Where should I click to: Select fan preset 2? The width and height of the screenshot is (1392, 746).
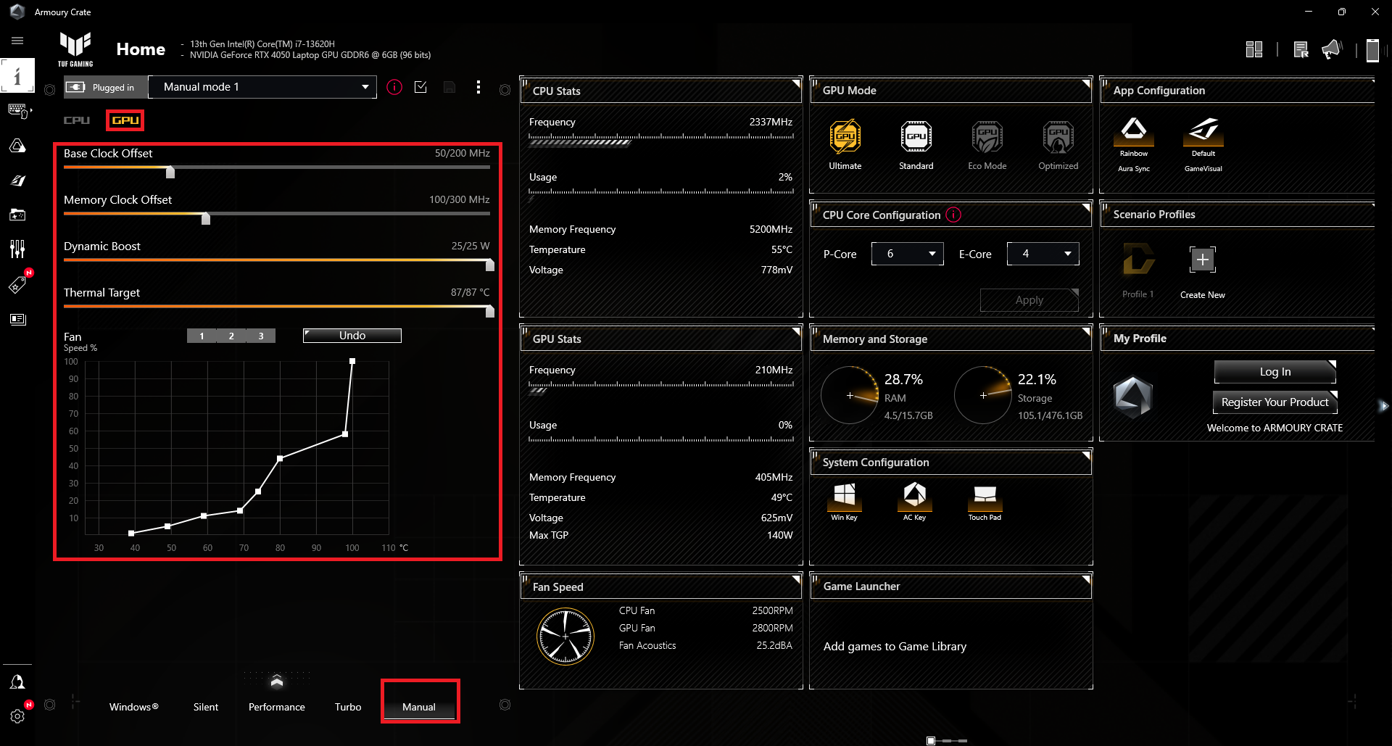231,336
